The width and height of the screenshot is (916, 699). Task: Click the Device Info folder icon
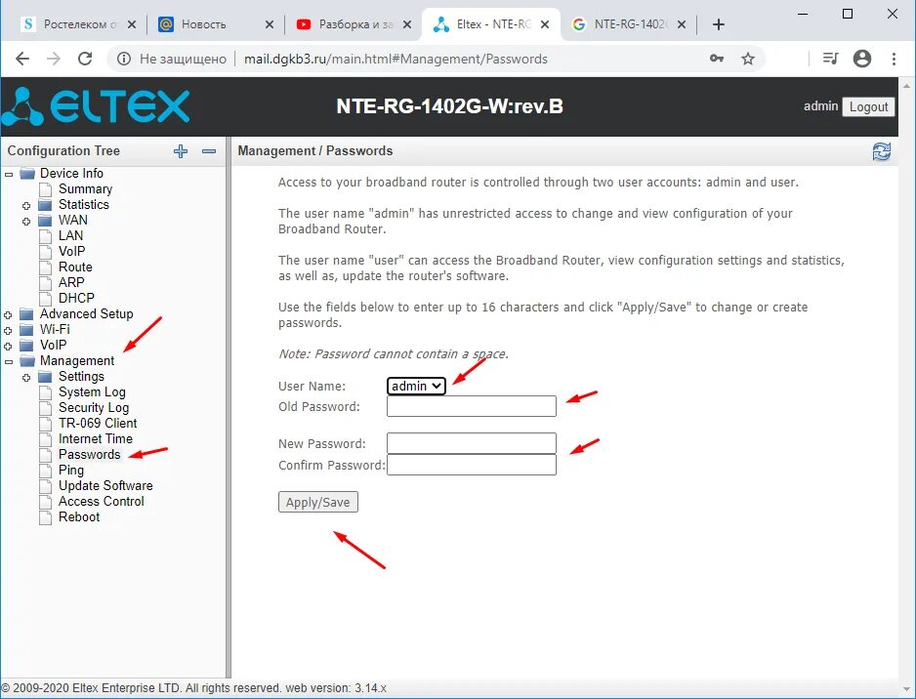tap(27, 174)
